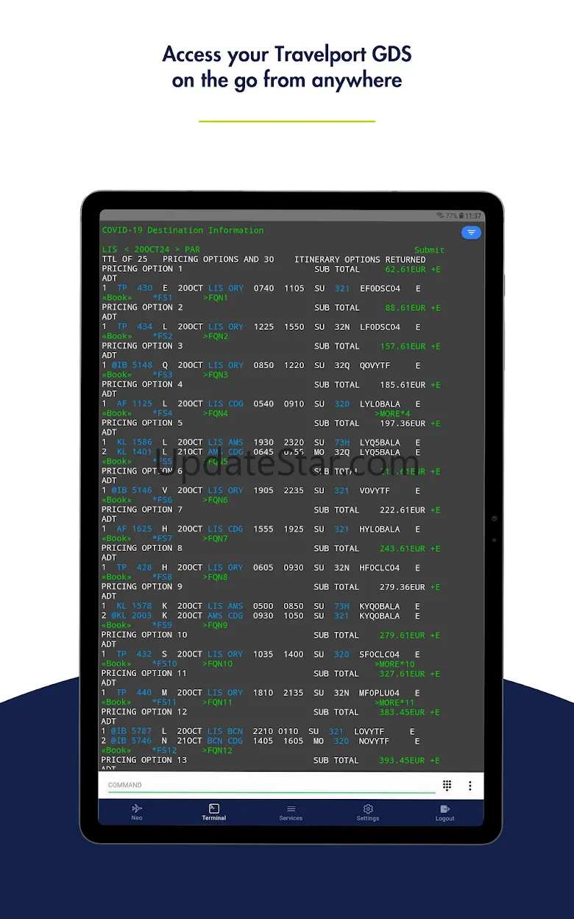Screen dimensions: 574x919
Task: Expand more results with >MORE*4
Action: pos(392,414)
